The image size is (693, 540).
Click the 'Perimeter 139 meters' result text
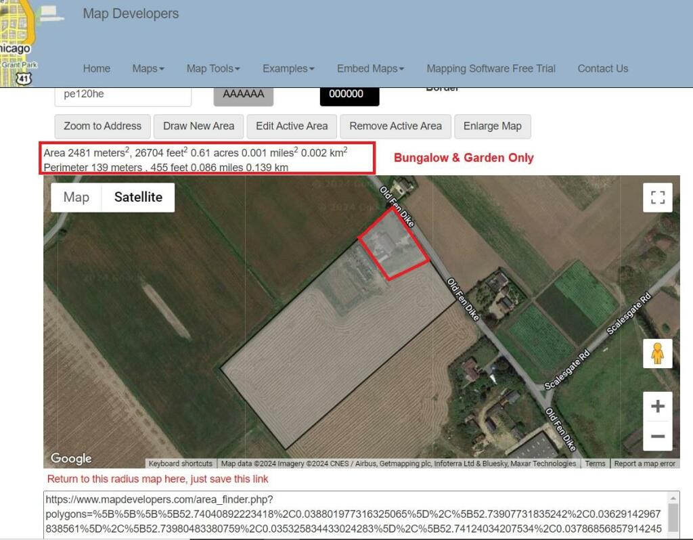point(166,167)
